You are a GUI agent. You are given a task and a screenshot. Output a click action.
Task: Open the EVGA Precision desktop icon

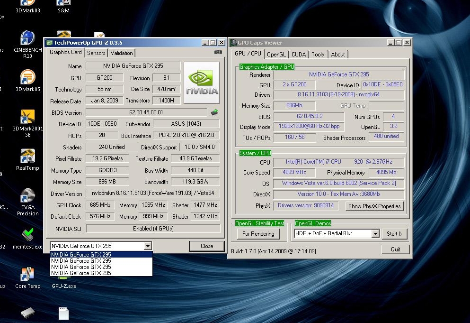(28, 196)
